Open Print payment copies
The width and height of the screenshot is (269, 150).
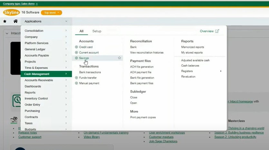(x=143, y=117)
